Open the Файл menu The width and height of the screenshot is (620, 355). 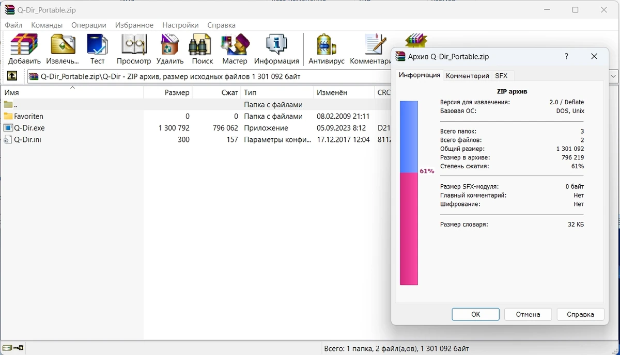(x=13, y=25)
